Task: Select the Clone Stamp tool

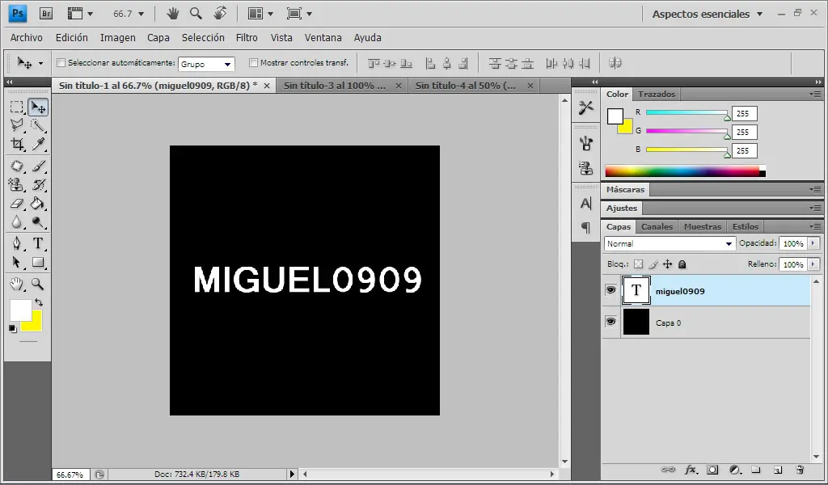Action: coord(17,185)
